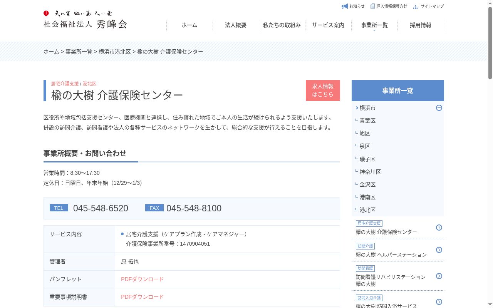493x308 pixels.
Task: Click the page vertical scrollbar thumb
Action: point(490,42)
